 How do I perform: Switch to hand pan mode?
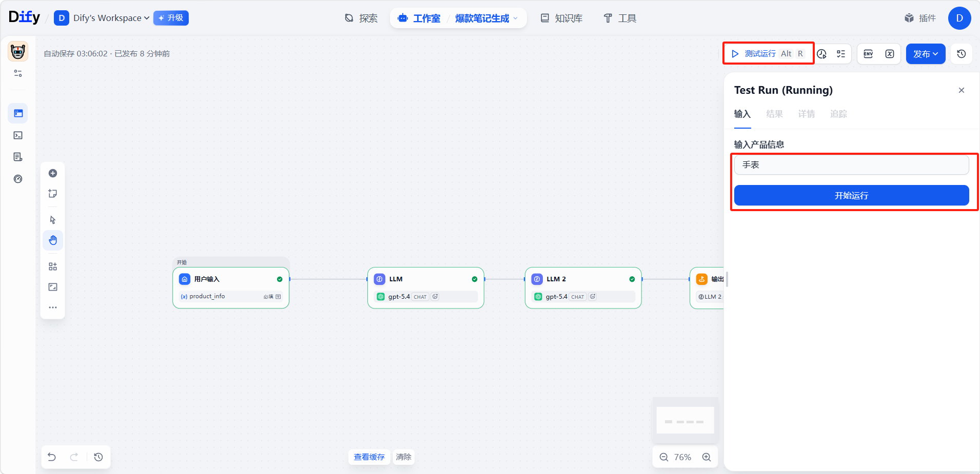[53, 240]
